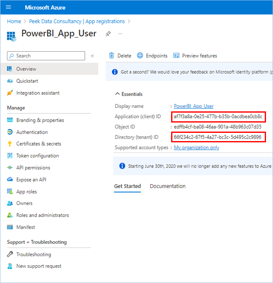
Task: Select the Application (client) ID value
Action: point(218,116)
